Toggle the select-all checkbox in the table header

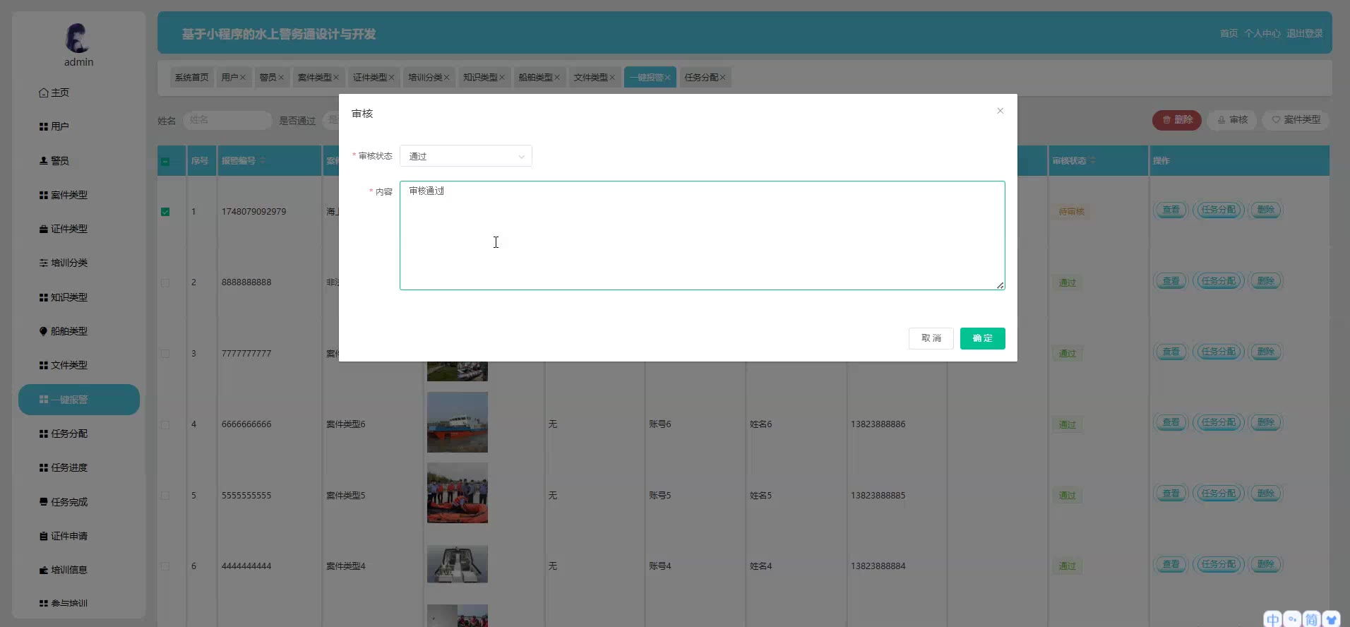pyautogui.click(x=165, y=161)
